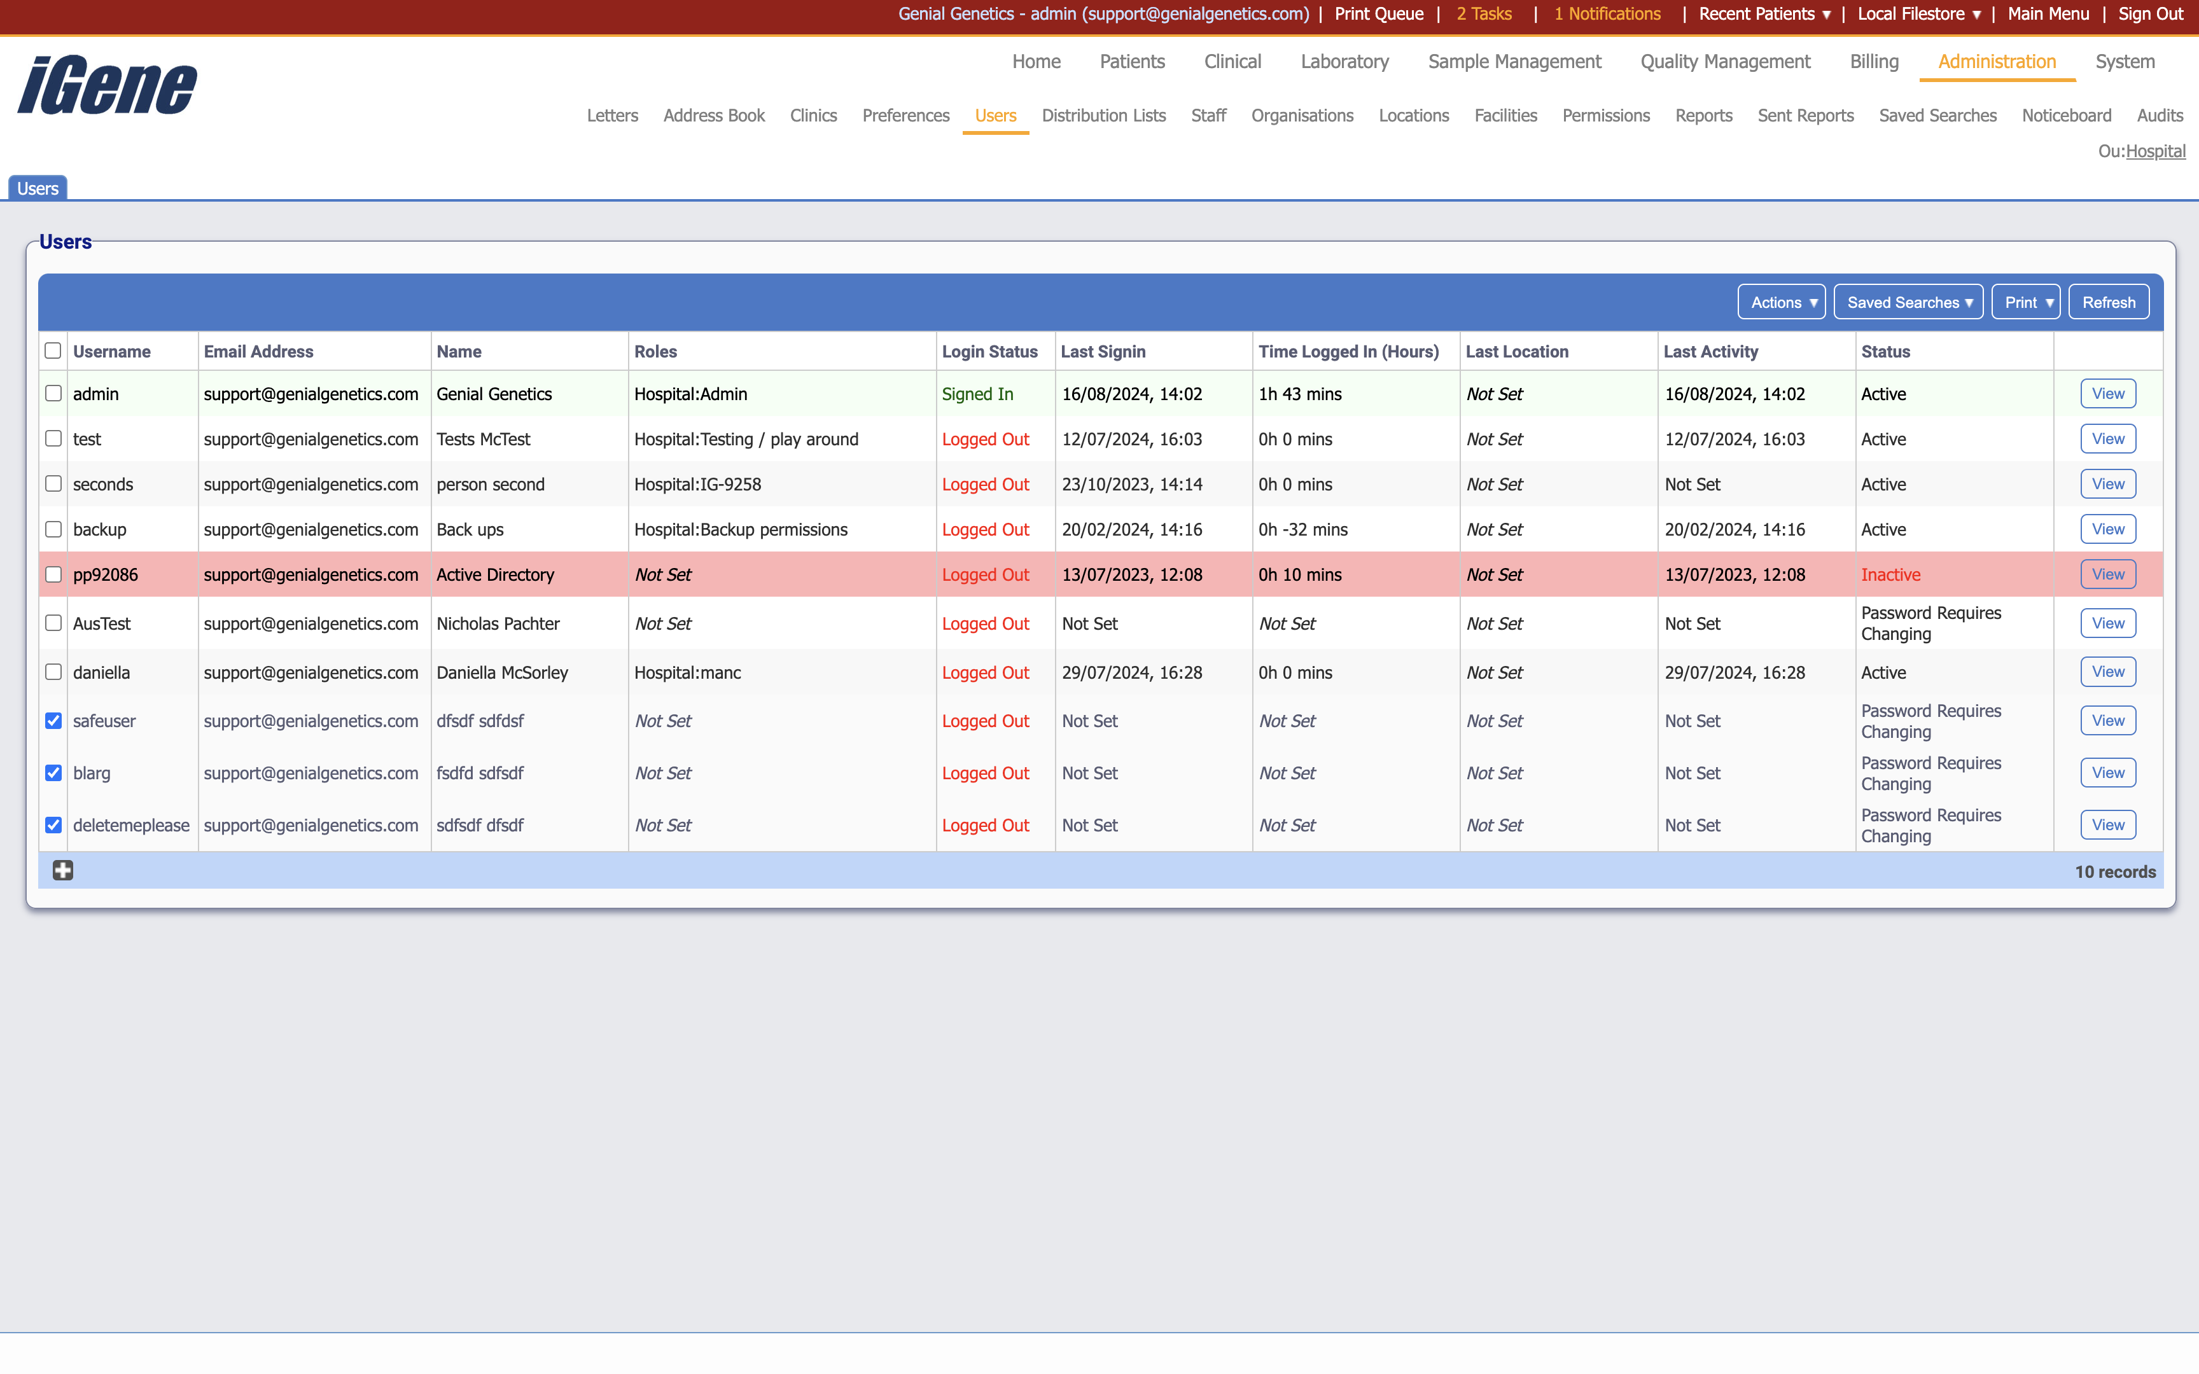Uncheck the deletemeplease row checkbox
The width and height of the screenshot is (2199, 1374).
click(53, 825)
